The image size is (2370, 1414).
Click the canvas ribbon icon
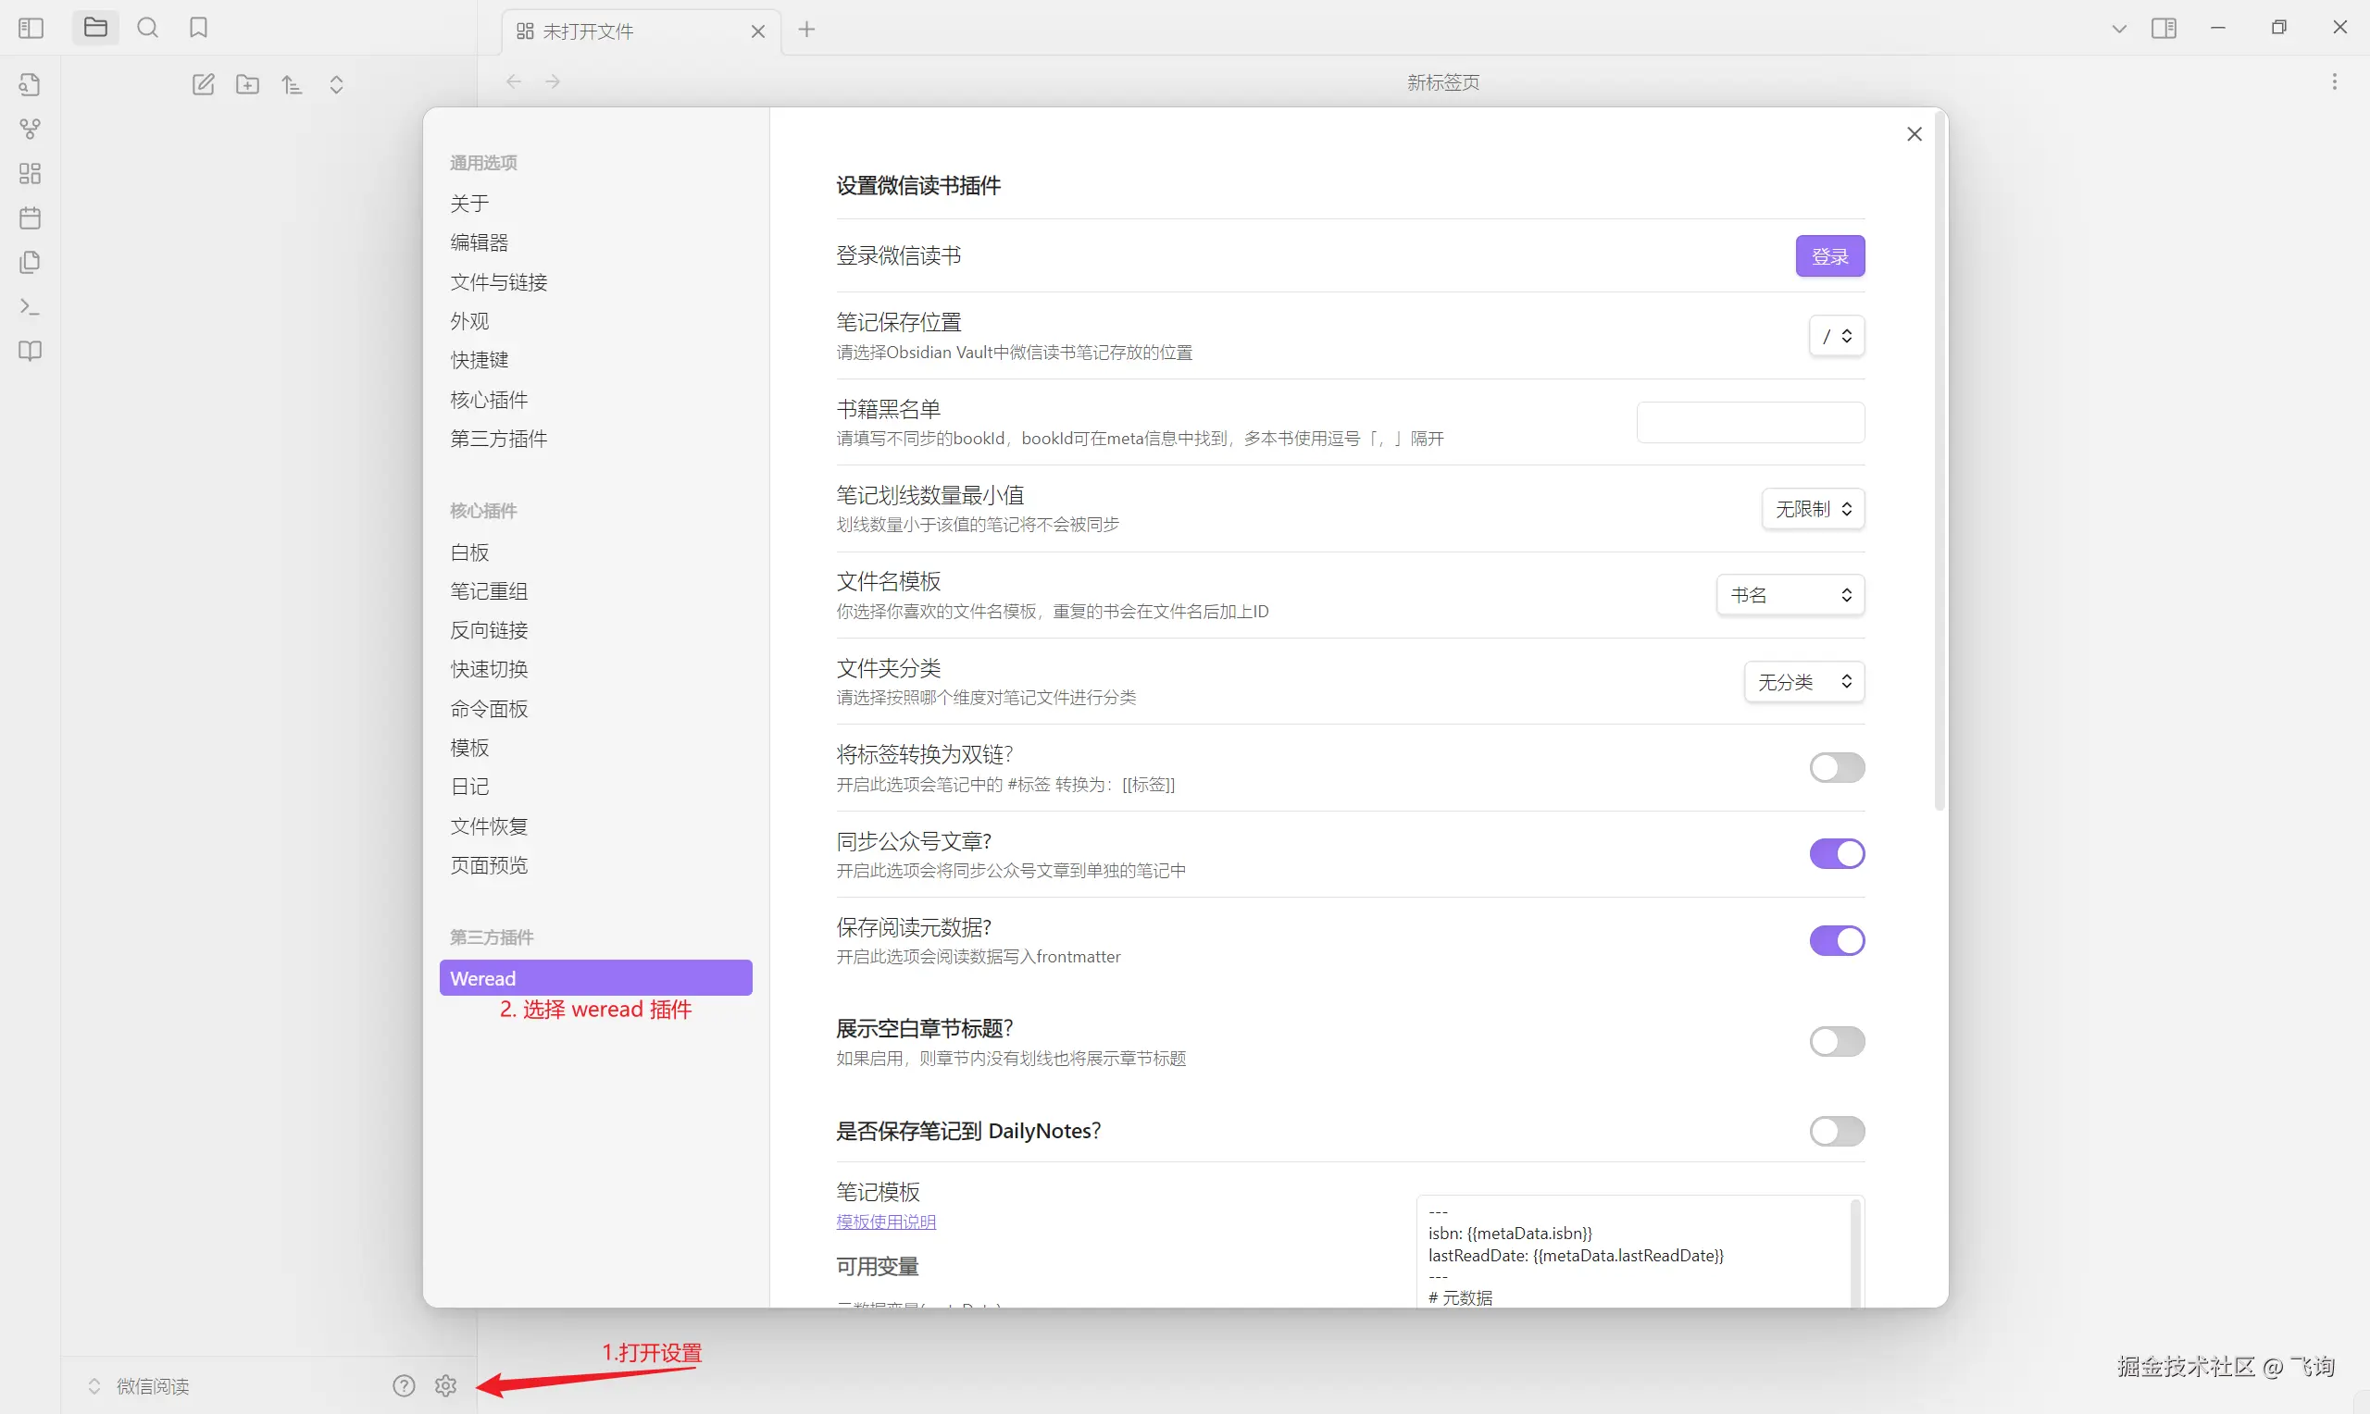[x=30, y=173]
